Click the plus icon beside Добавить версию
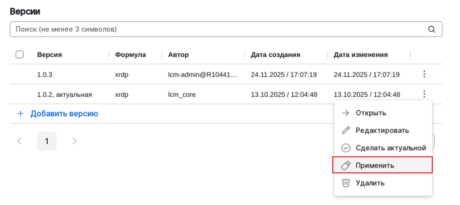This screenshot has width=460, height=205. click(20, 114)
